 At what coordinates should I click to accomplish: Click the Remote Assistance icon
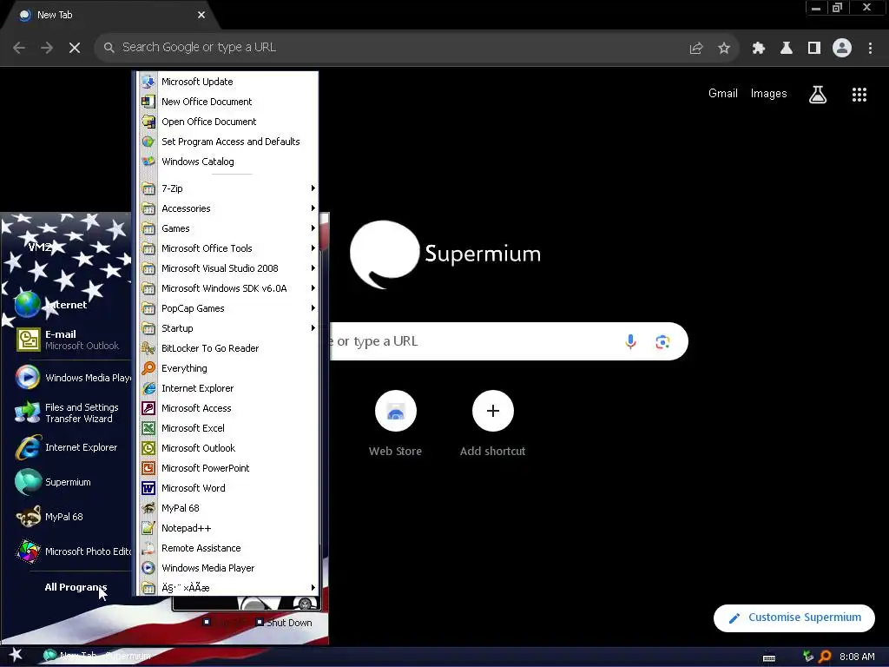(x=148, y=548)
